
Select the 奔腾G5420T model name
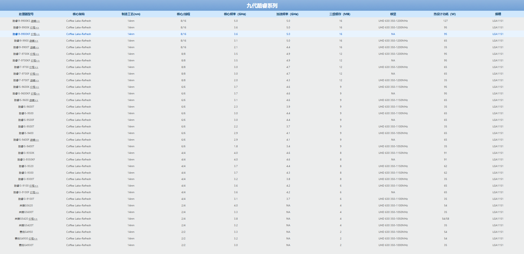click(x=26, y=225)
